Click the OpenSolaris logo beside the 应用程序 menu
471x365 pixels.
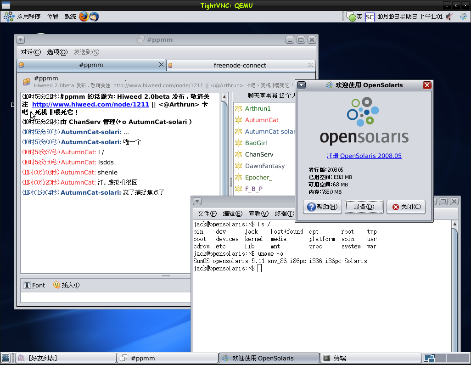point(9,17)
